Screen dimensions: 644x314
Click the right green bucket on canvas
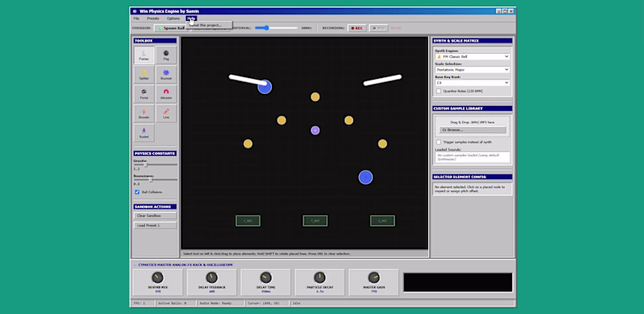coord(382,221)
